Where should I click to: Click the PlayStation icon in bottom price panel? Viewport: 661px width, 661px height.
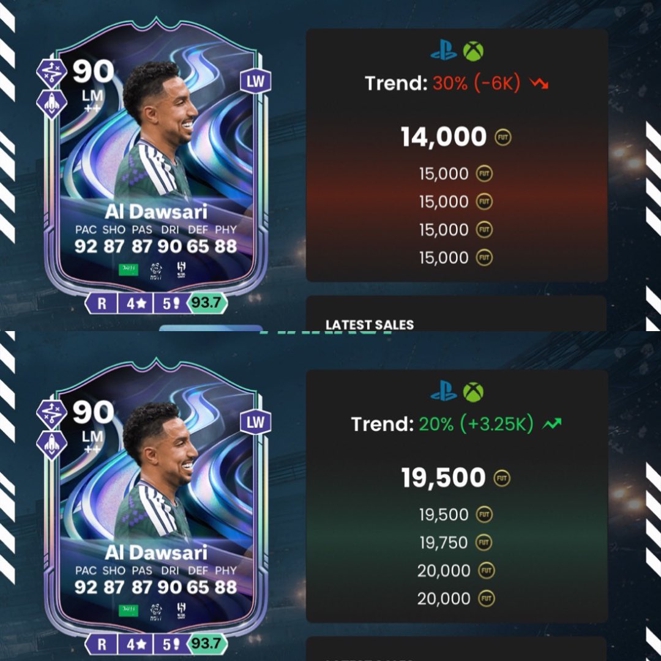pyautogui.click(x=443, y=392)
